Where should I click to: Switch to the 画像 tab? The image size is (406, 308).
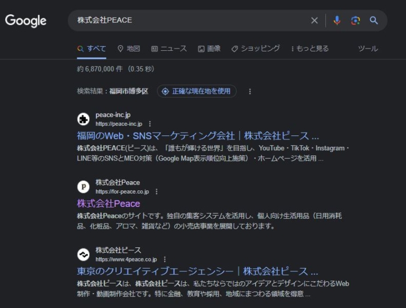pos(209,49)
